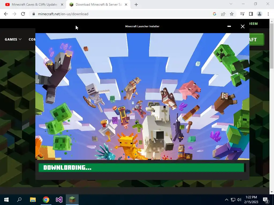Open the volume control tray icon

coord(239,200)
